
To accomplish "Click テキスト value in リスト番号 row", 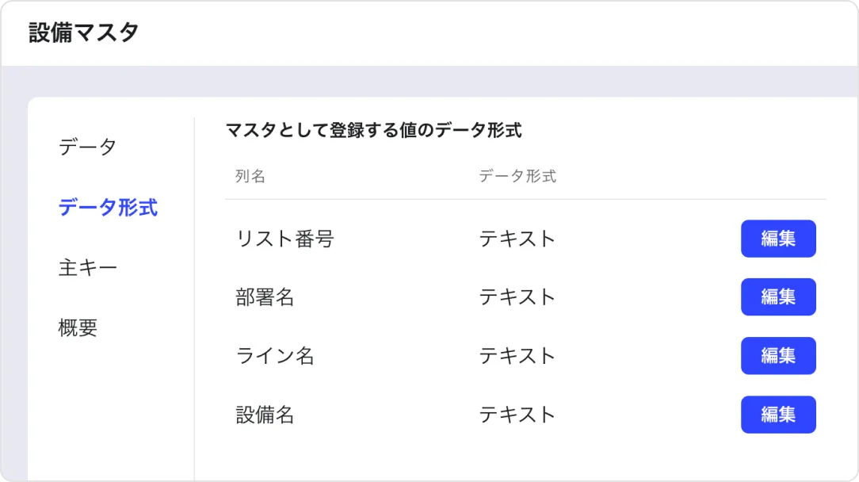I will coord(517,239).
